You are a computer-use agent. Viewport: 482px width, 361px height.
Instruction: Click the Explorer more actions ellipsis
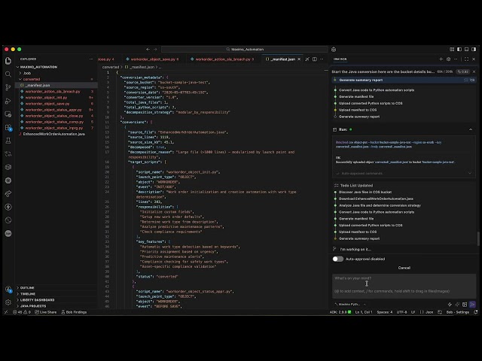(x=91, y=59)
